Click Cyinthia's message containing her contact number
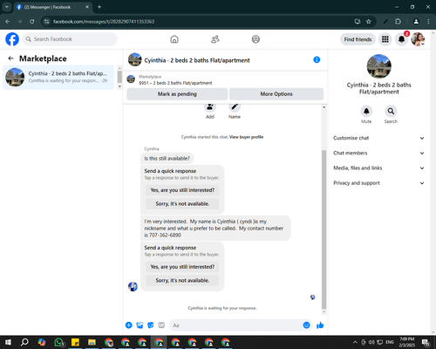The height and width of the screenshot is (349, 436). pyautogui.click(x=215, y=229)
